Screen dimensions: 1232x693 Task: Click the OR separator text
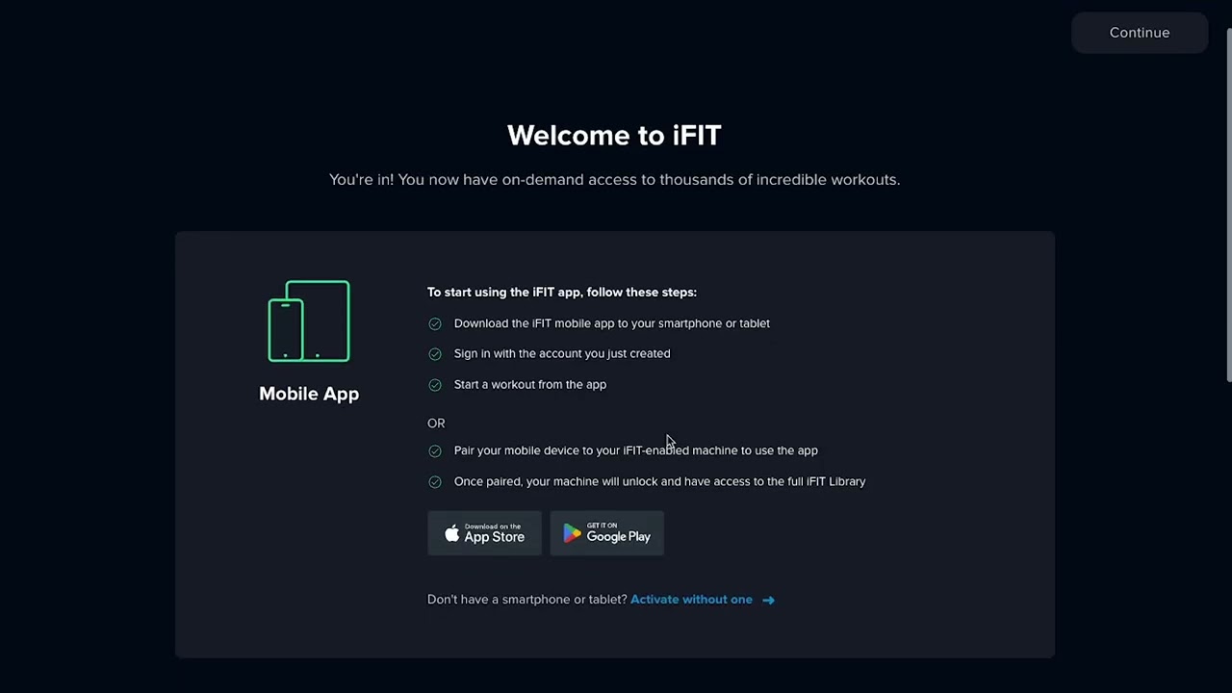[436, 423]
